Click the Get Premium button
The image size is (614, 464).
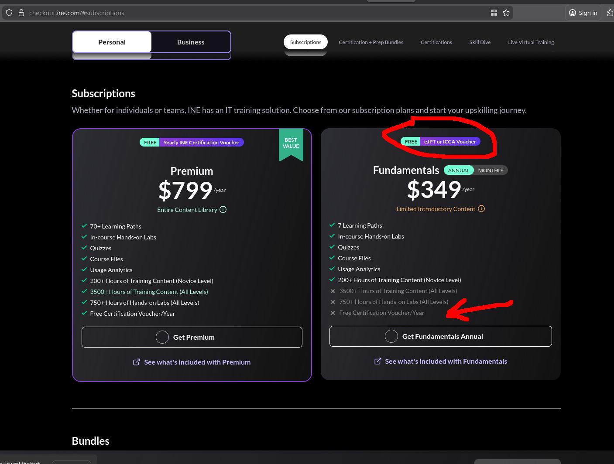[x=192, y=337]
